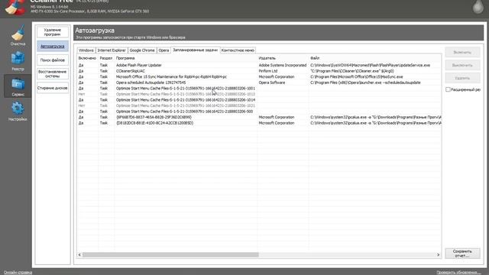Viewport: 489px width, 275px height.
Task: Open the Настройки settings section
Action: [x=18, y=112]
